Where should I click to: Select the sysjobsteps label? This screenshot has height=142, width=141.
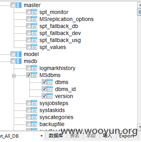(54, 103)
